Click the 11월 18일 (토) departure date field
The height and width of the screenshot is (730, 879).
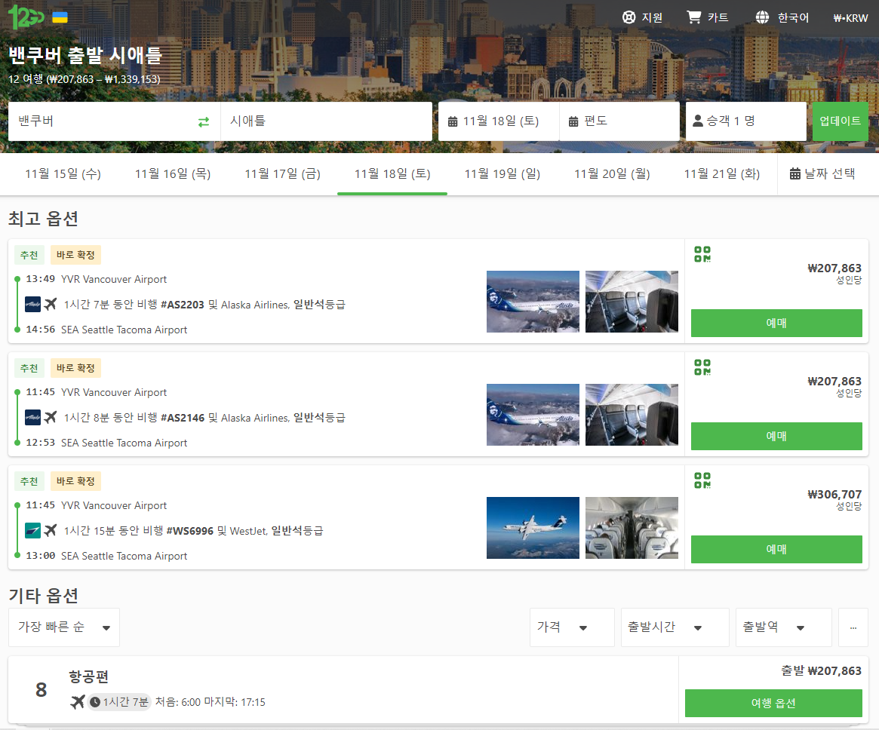pos(499,121)
